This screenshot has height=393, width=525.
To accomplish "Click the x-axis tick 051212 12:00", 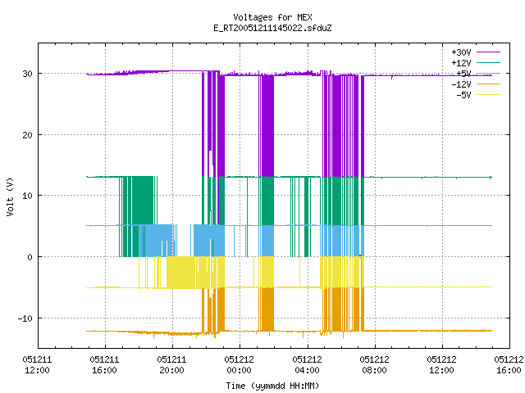I will pyautogui.click(x=441, y=365).
